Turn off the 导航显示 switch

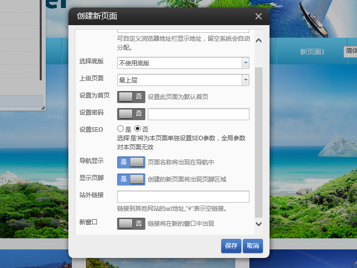[131, 162]
